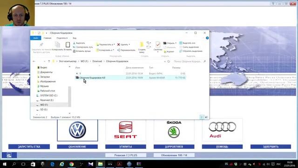Select the Audi logo in ETKA
Screen dimensions: 298x168
[x=222, y=130]
